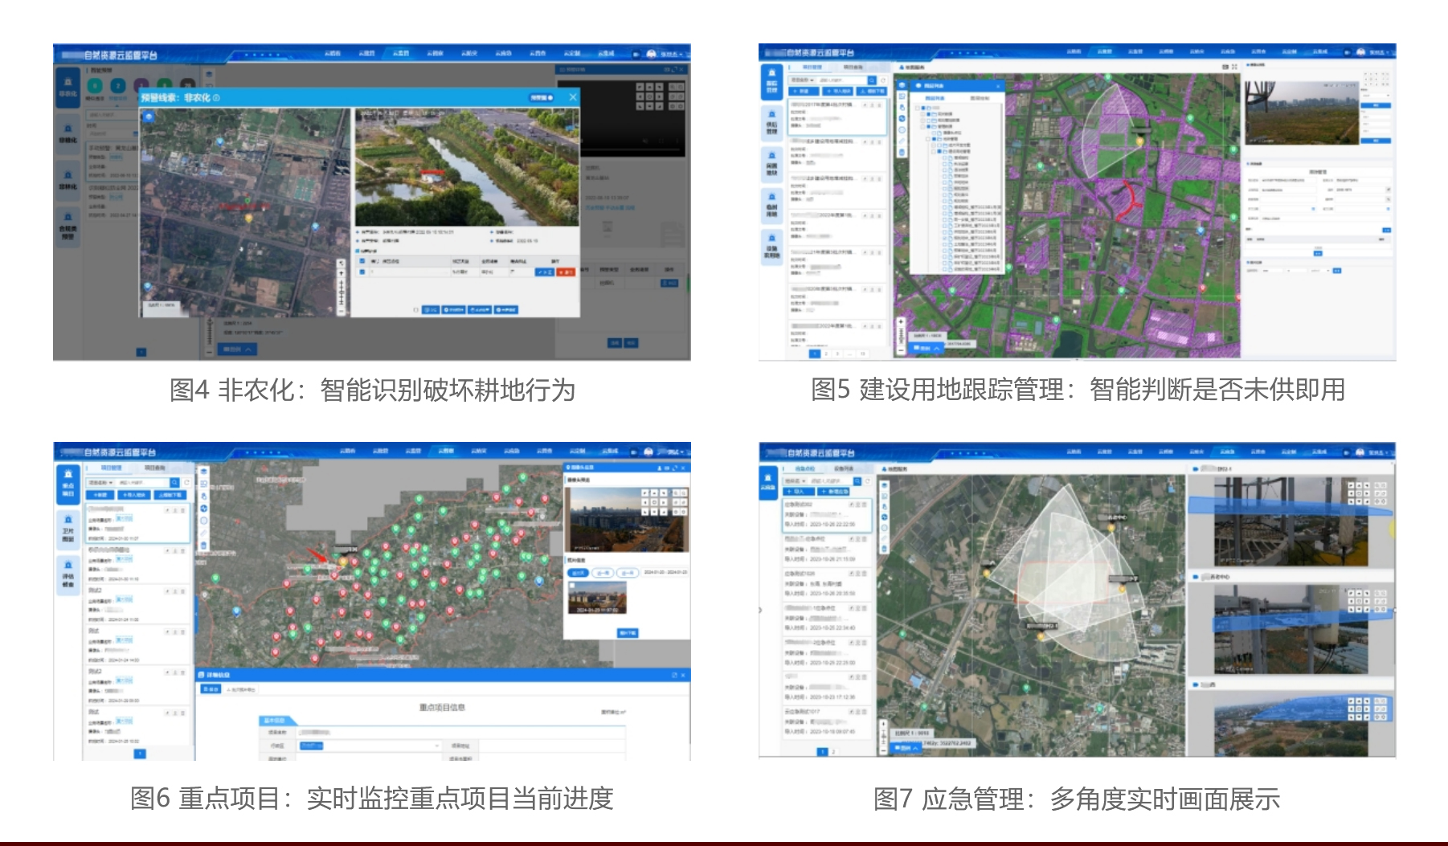Expand the 图例 legend panel on Figure 5 map

click(928, 348)
